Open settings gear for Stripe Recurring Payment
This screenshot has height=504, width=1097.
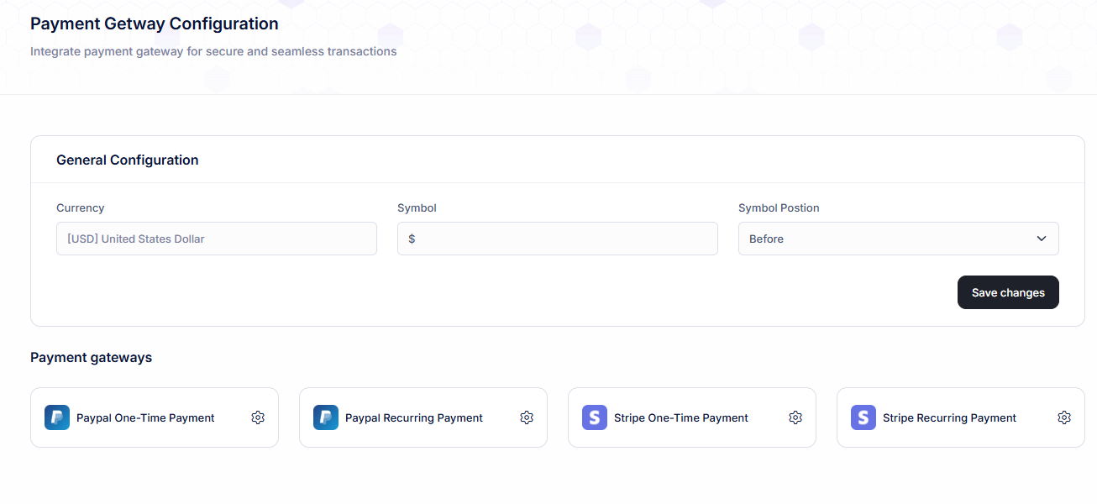point(1064,417)
